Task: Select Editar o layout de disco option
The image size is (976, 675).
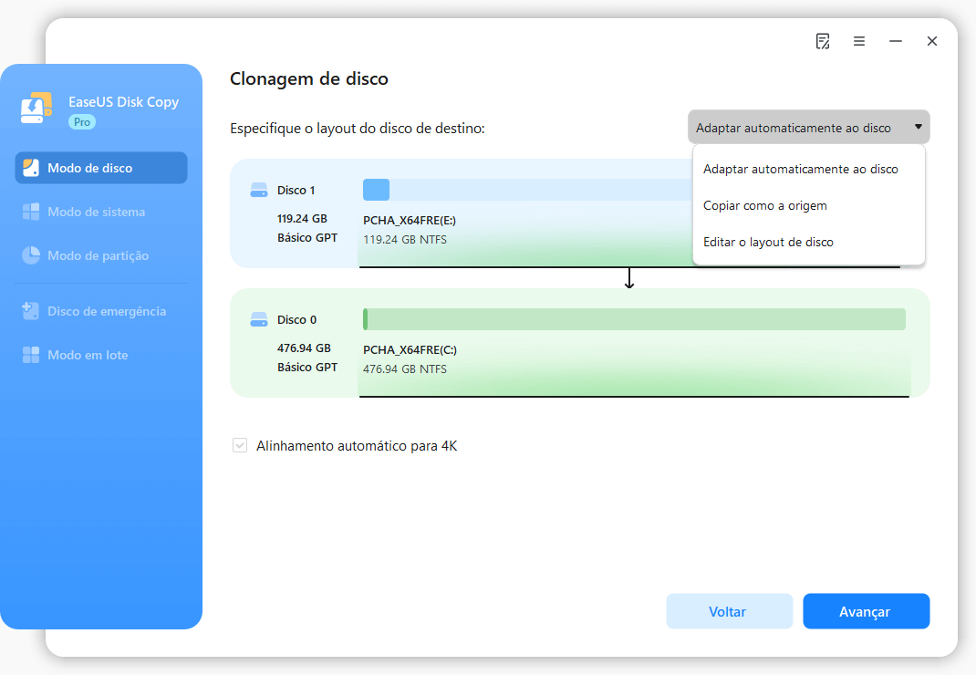Action: (768, 242)
